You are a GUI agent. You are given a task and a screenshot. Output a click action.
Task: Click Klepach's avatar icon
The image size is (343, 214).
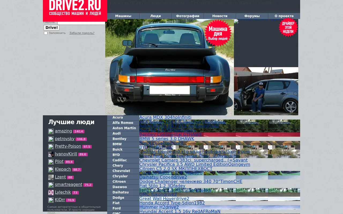(51, 170)
